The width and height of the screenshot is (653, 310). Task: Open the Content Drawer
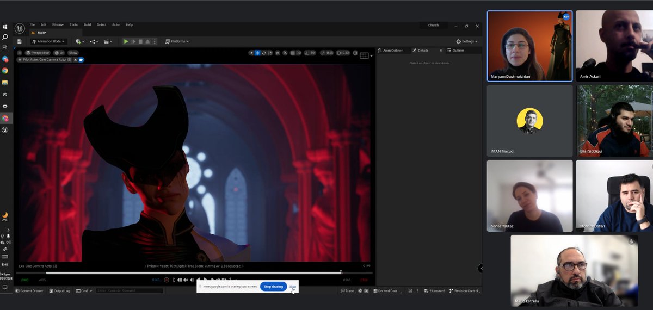[29, 291]
